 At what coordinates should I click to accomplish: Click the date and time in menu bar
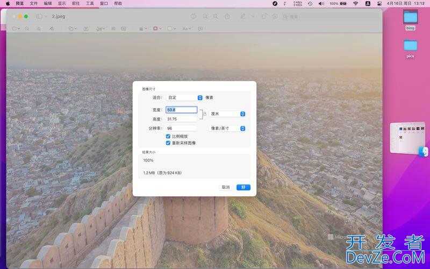(406, 4)
